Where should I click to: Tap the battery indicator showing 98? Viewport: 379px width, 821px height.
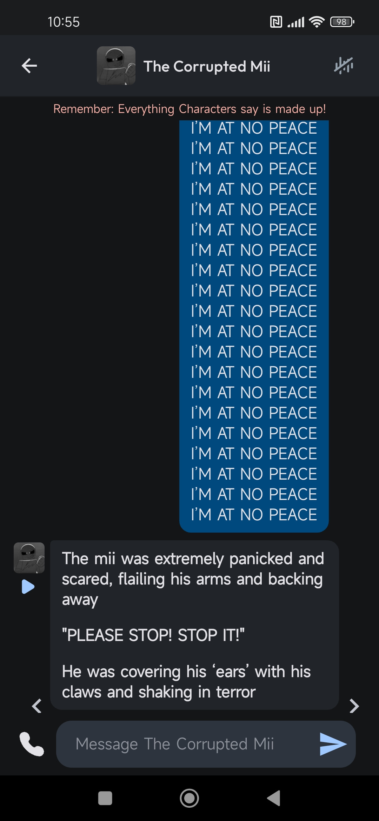(x=342, y=22)
